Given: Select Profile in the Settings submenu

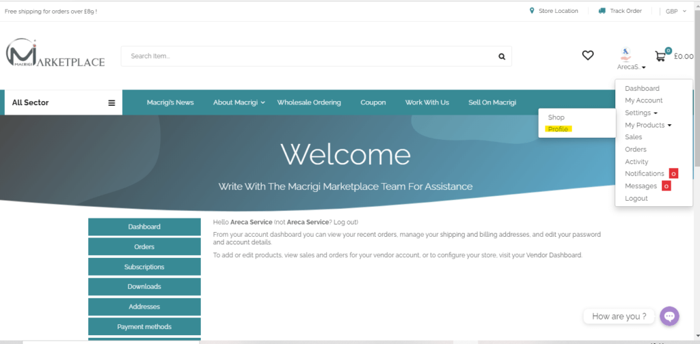Looking at the screenshot, I should [558, 129].
